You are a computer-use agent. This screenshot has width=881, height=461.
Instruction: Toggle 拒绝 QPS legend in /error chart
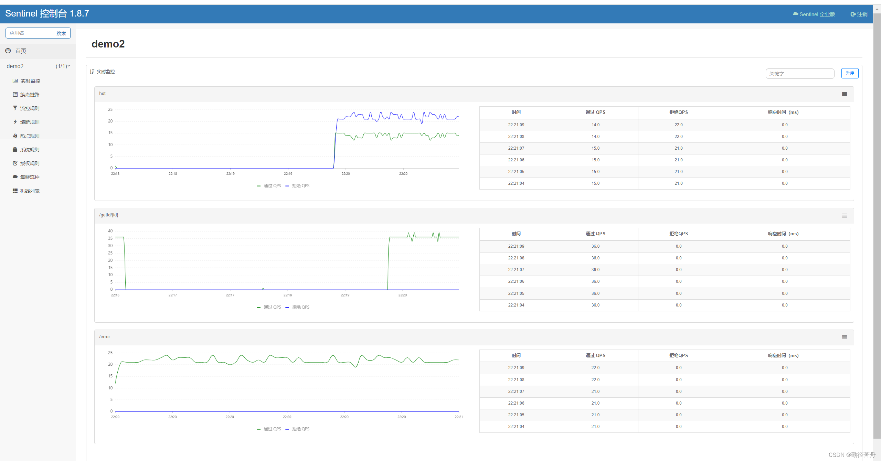coord(297,429)
